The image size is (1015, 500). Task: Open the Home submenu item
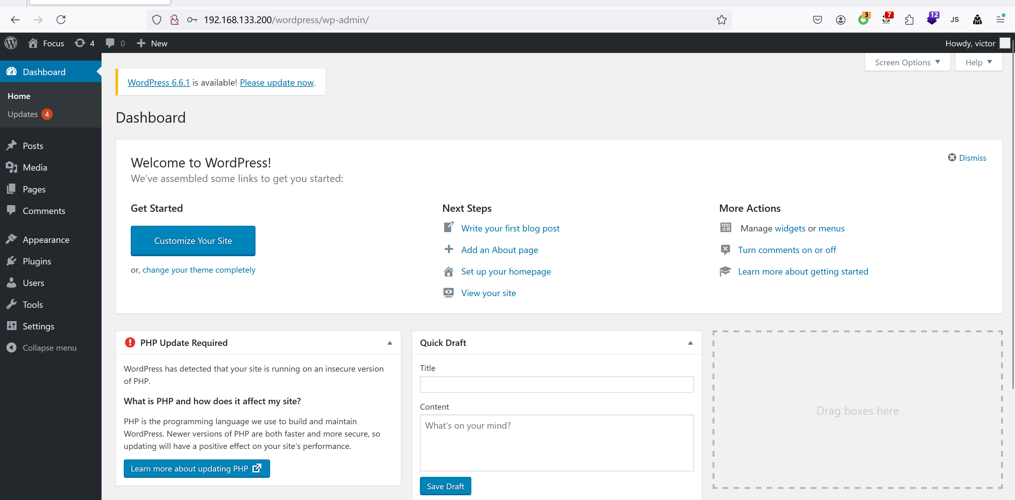tap(19, 96)
